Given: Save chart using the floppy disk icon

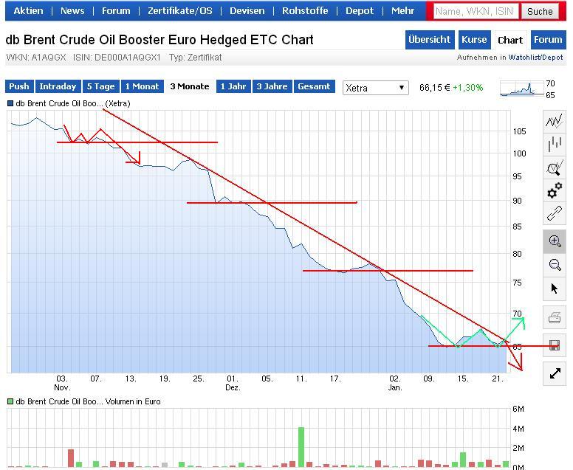Looking at the screenshot, I should pos(554,344).
